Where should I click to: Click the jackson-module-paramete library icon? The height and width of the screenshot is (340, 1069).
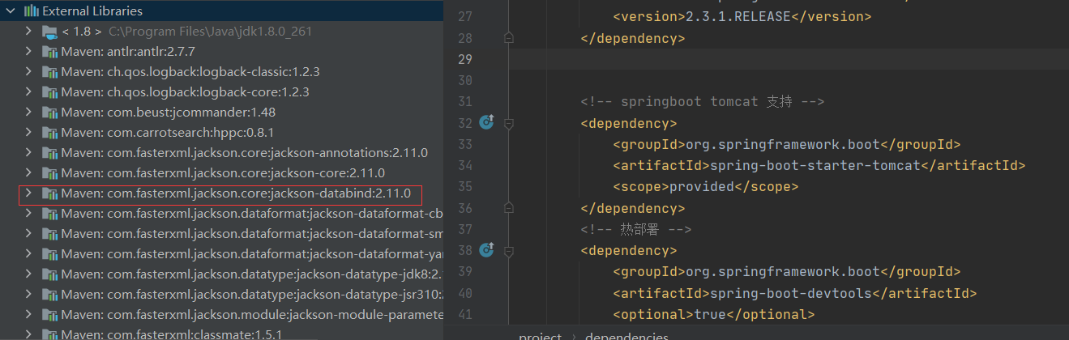point(49,315)
